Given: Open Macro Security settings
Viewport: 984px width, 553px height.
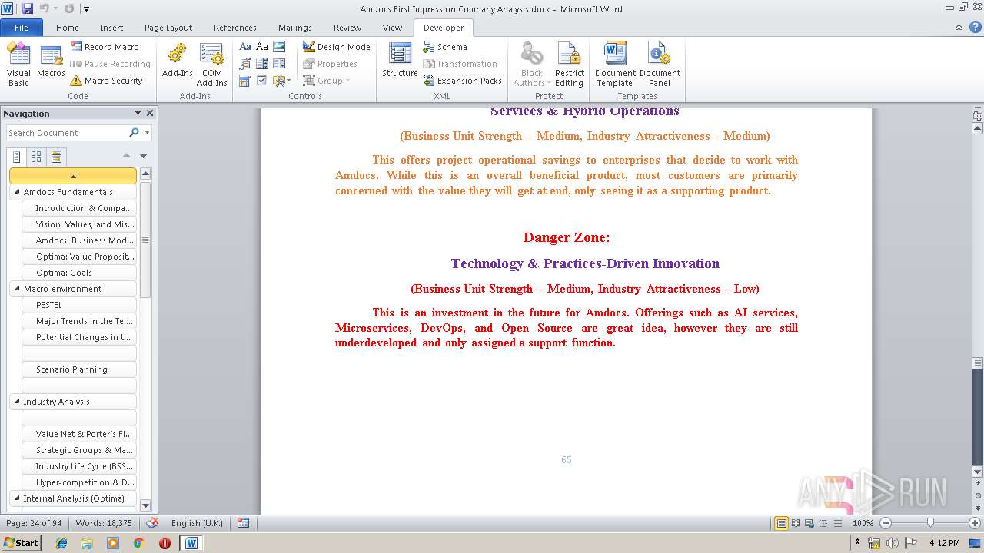Looking at the screenshot, I should pos(106,81).
